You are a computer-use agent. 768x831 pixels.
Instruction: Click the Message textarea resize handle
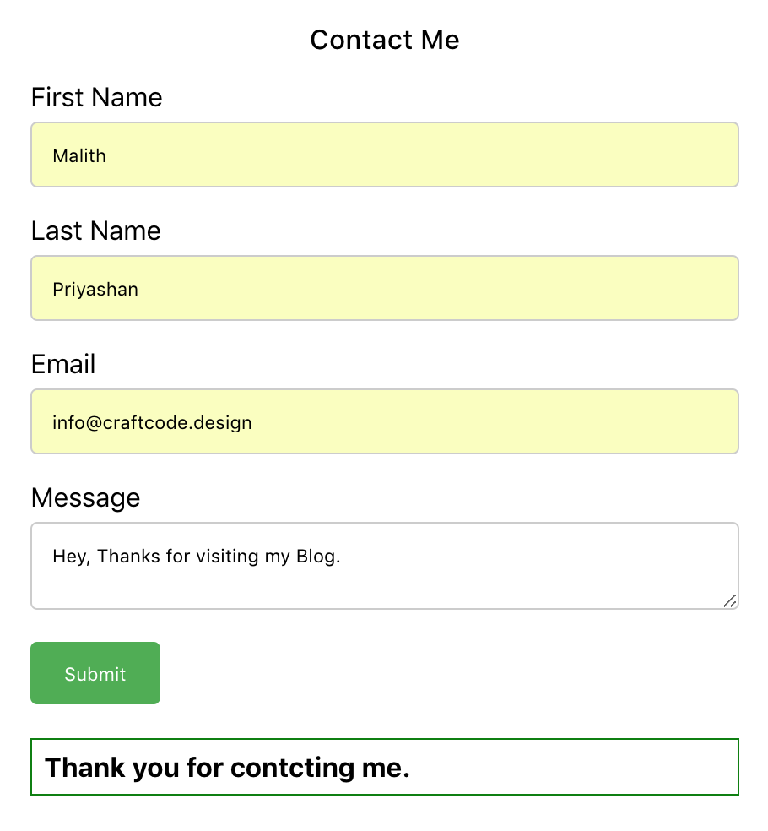730,601
